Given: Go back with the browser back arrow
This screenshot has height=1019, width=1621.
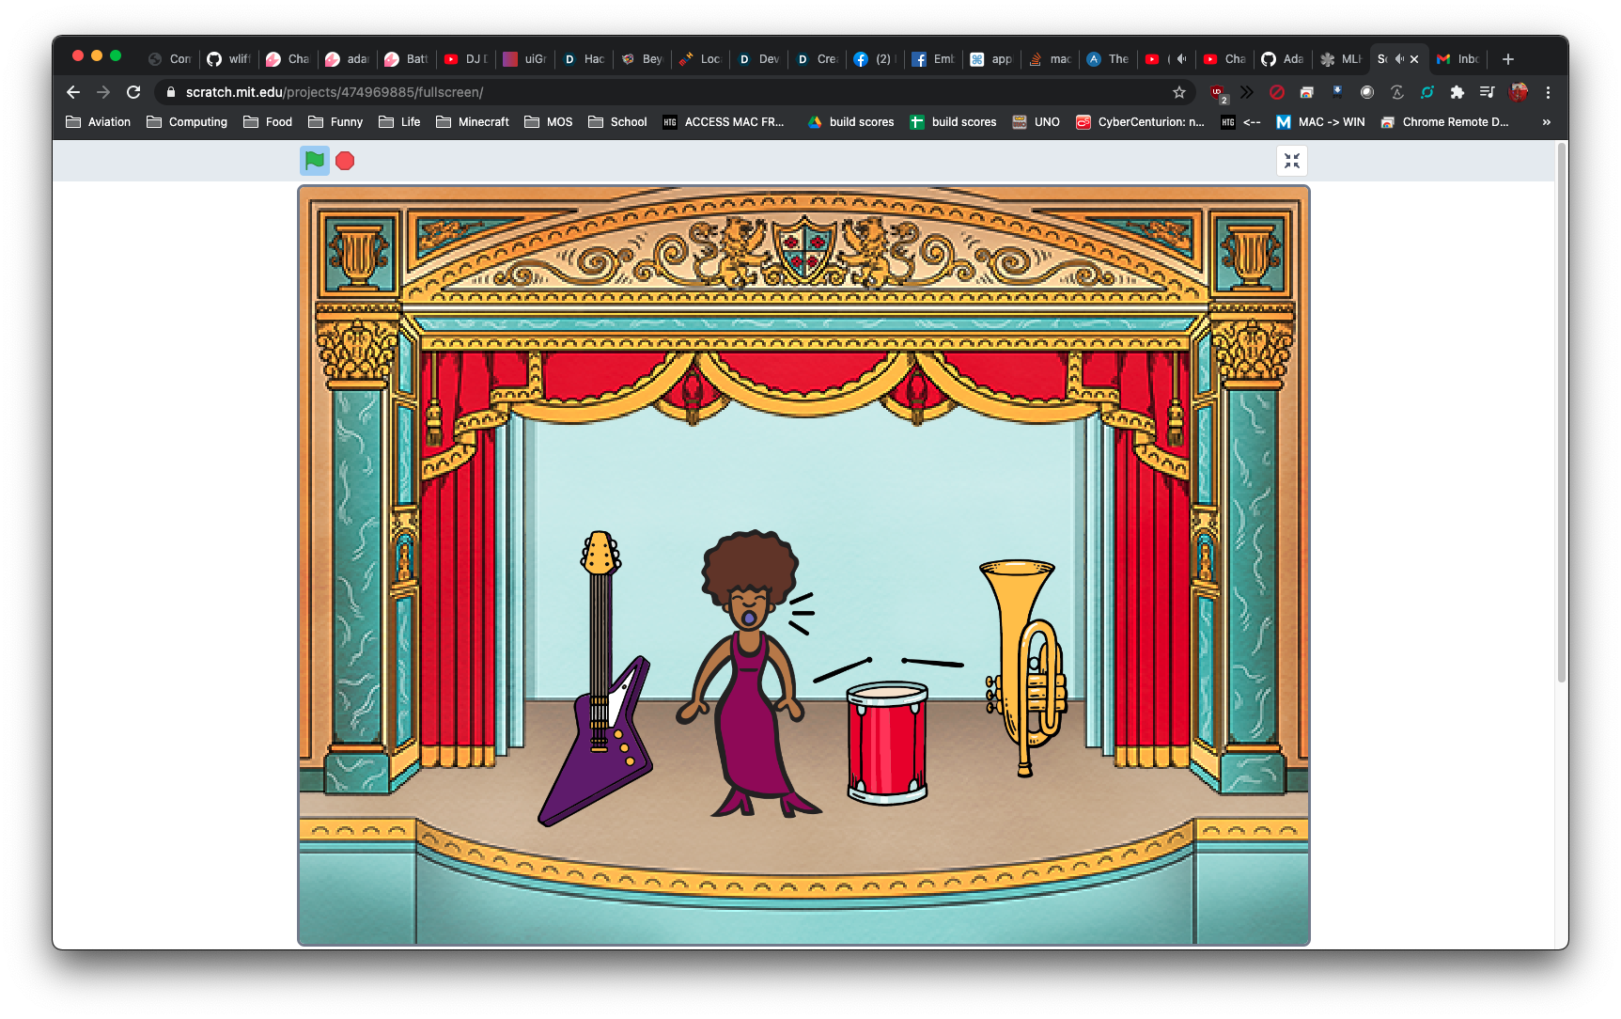Looking at the screenshot, I should [73, 92].
